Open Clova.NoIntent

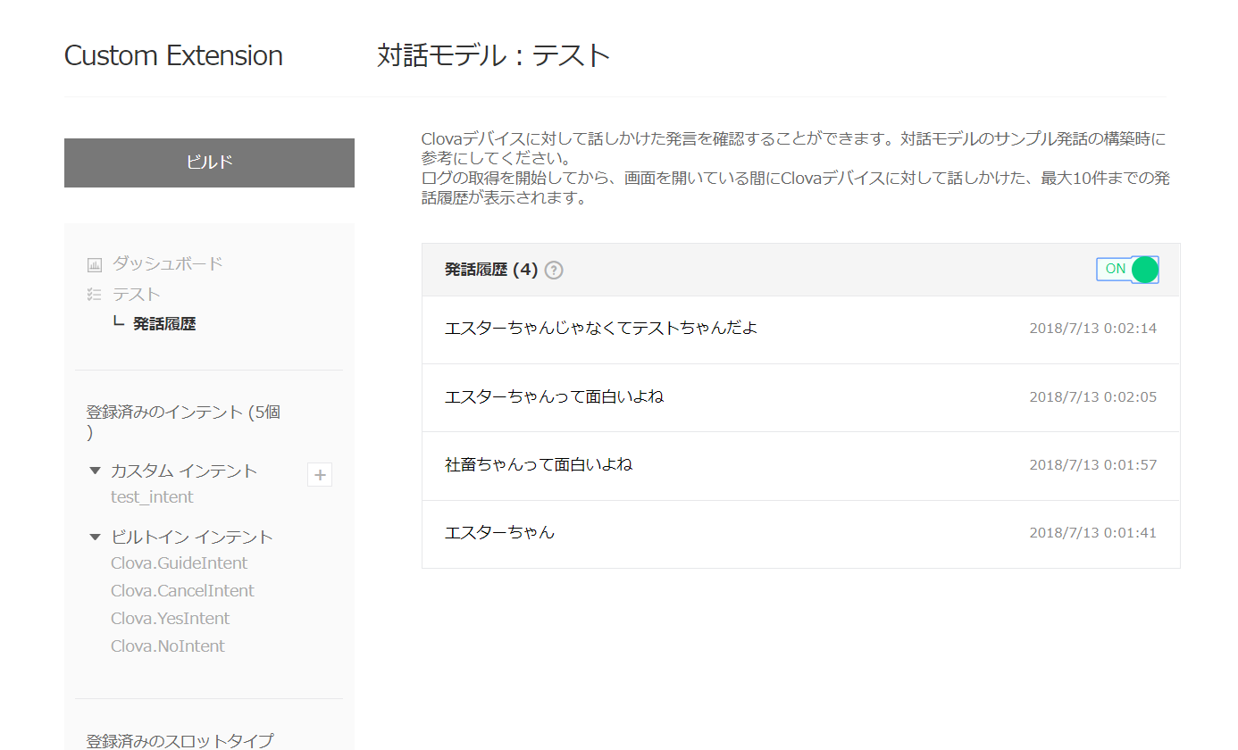pos(168,646)
